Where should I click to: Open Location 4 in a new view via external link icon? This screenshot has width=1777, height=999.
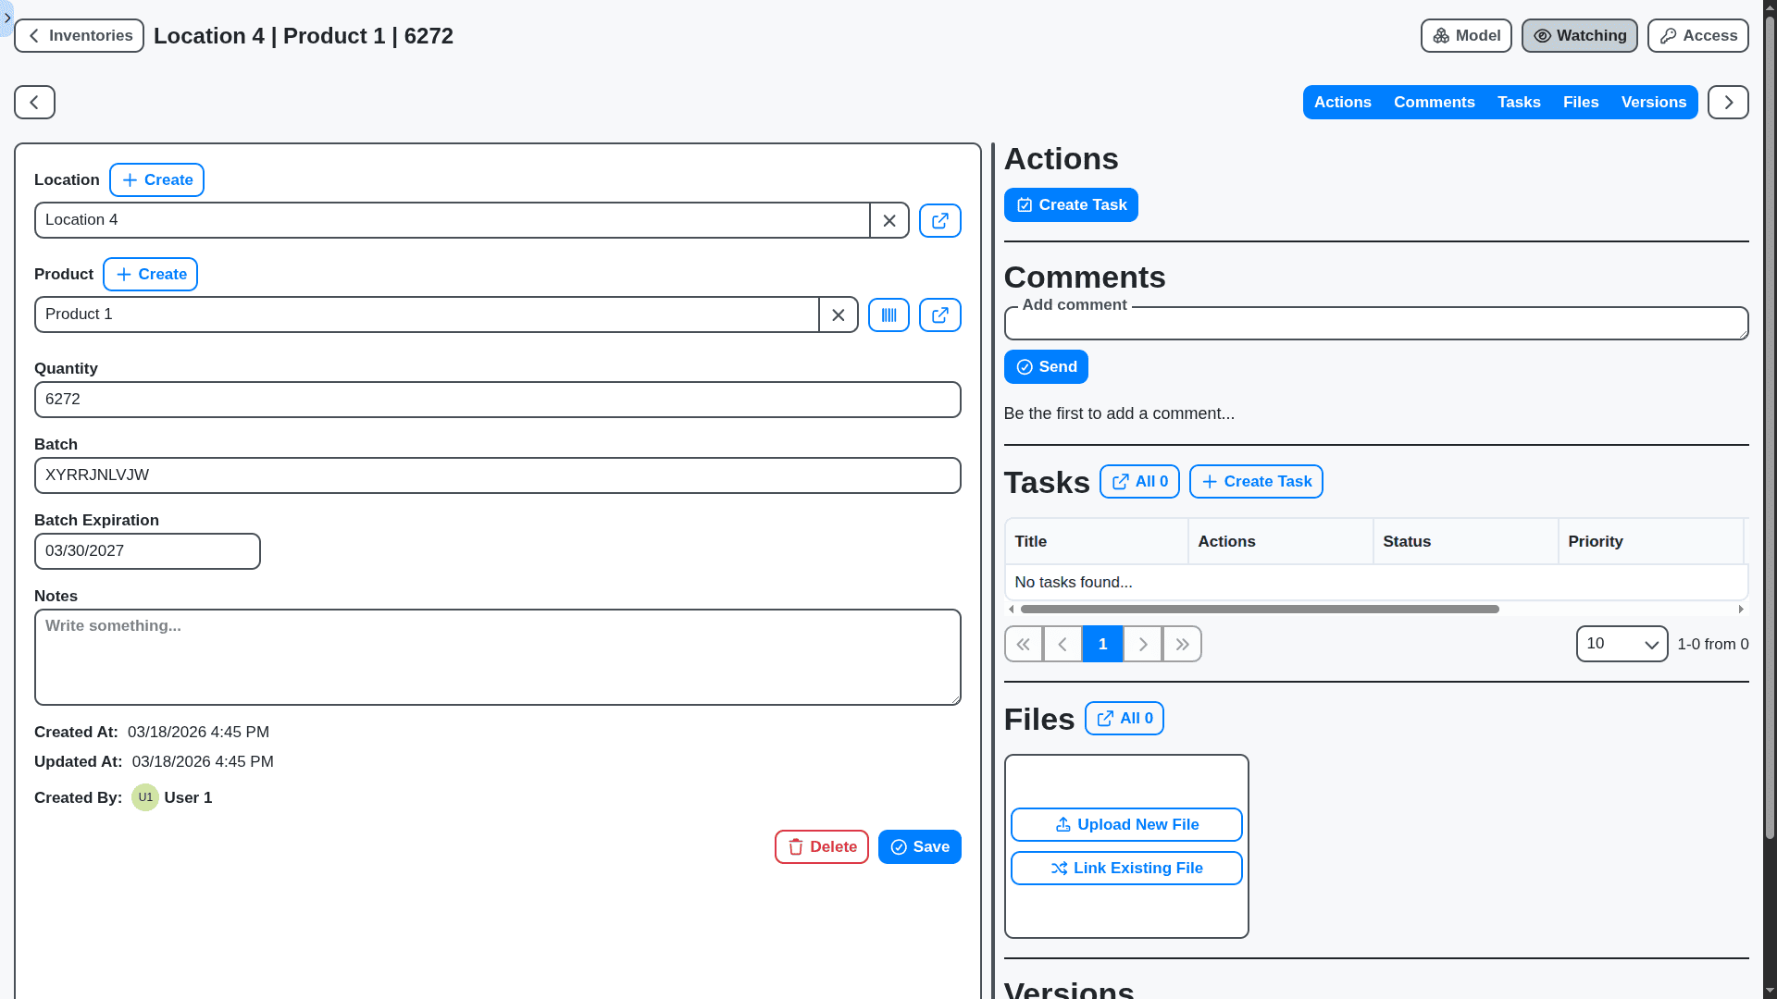(939, 220)
